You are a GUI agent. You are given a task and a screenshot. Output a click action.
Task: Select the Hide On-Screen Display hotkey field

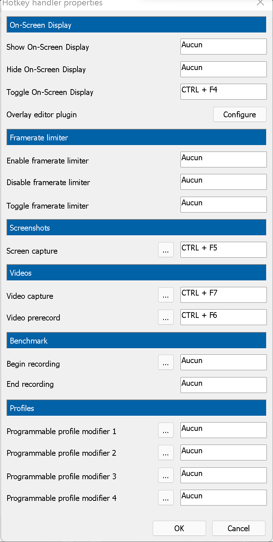[x=223, y=69]
